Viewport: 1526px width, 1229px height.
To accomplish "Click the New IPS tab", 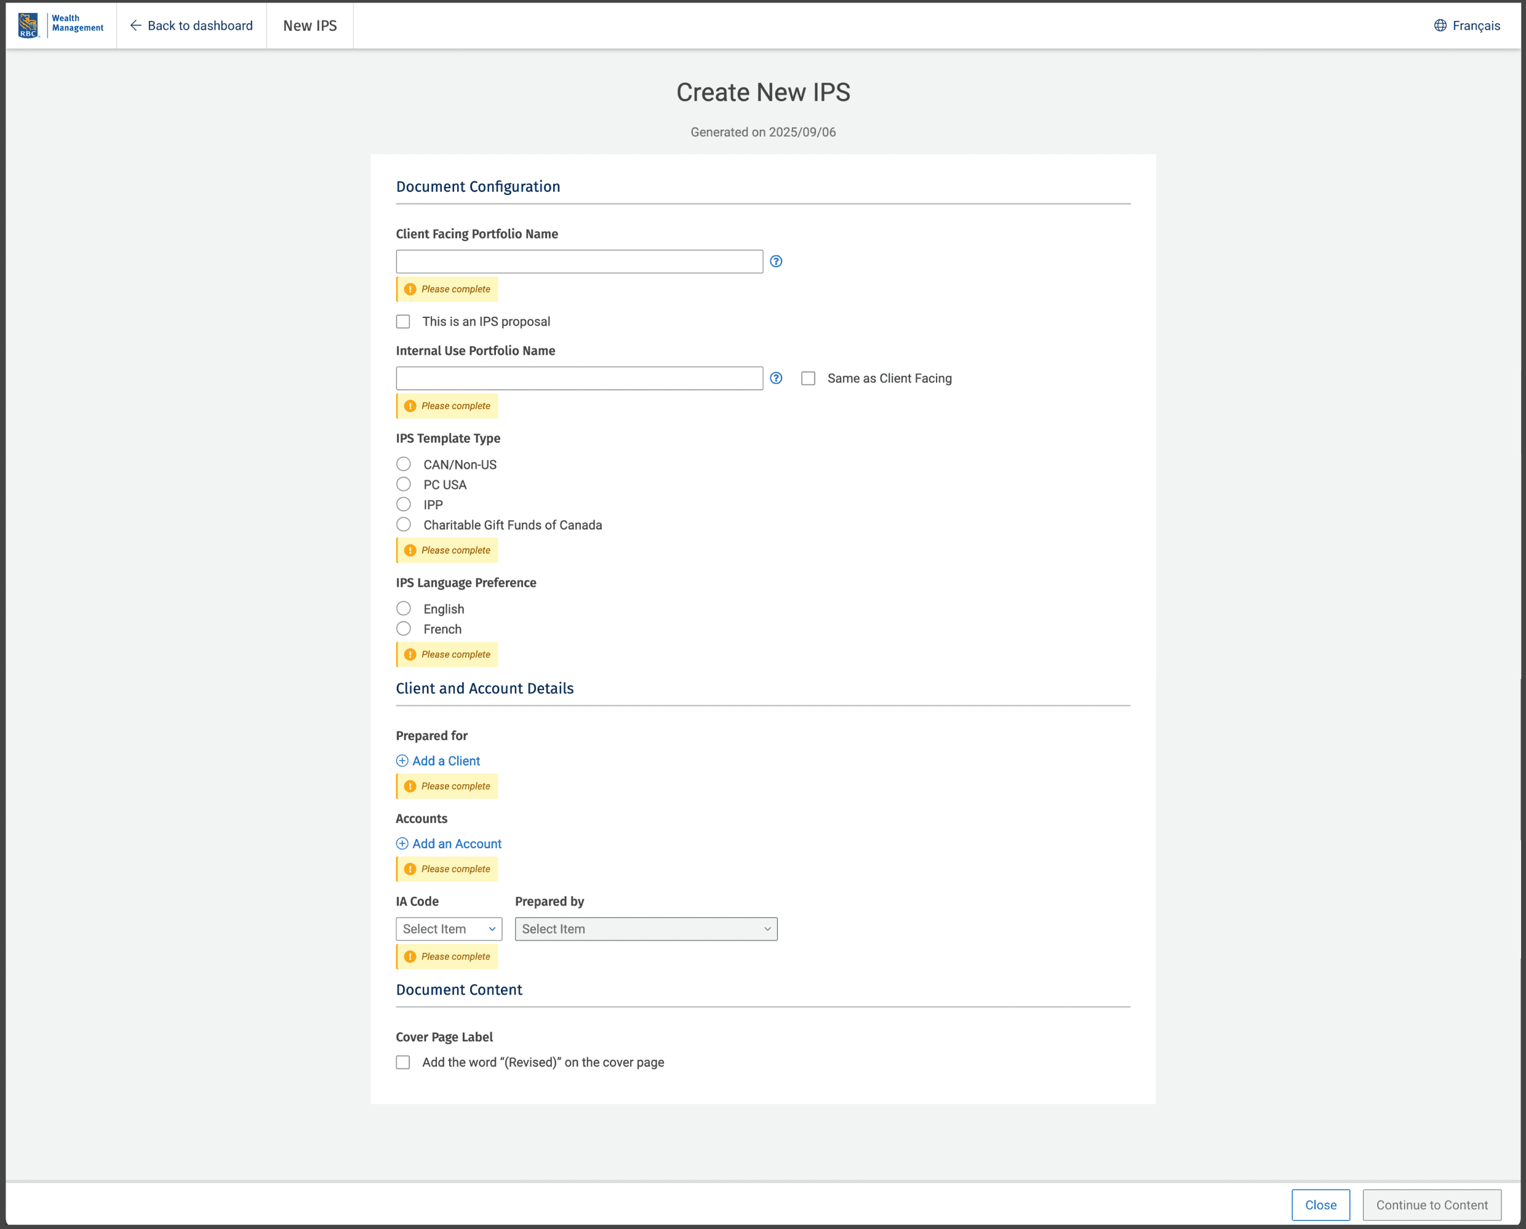I will click(x=310, y=25).
